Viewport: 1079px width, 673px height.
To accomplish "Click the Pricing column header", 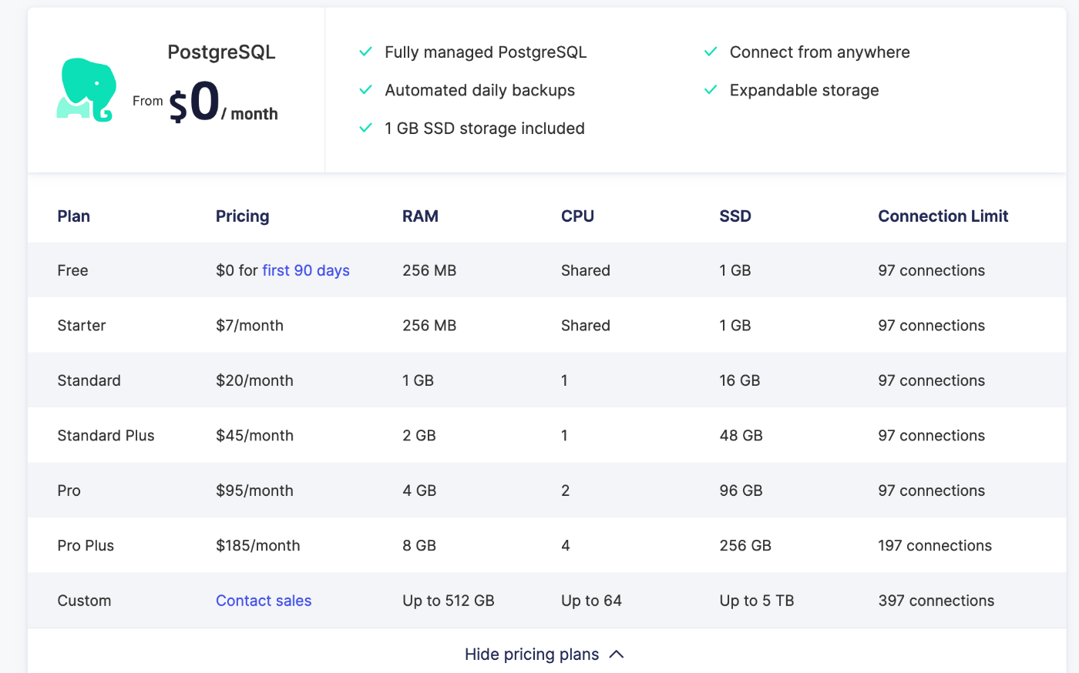I will [x=242, y=216].
